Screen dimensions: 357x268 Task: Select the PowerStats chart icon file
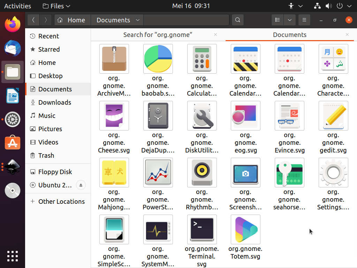pos(158,172)
